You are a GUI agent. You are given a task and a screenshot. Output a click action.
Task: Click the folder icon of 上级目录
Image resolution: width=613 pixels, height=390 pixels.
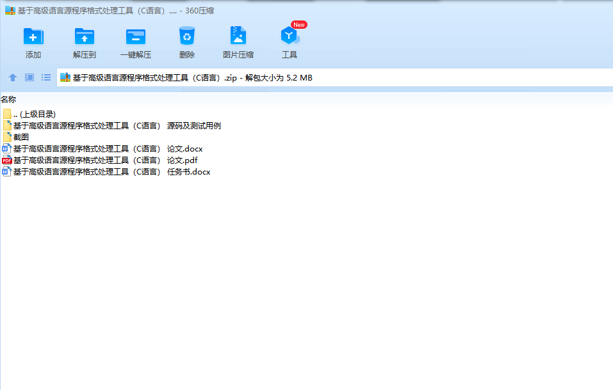pos(7,114)
